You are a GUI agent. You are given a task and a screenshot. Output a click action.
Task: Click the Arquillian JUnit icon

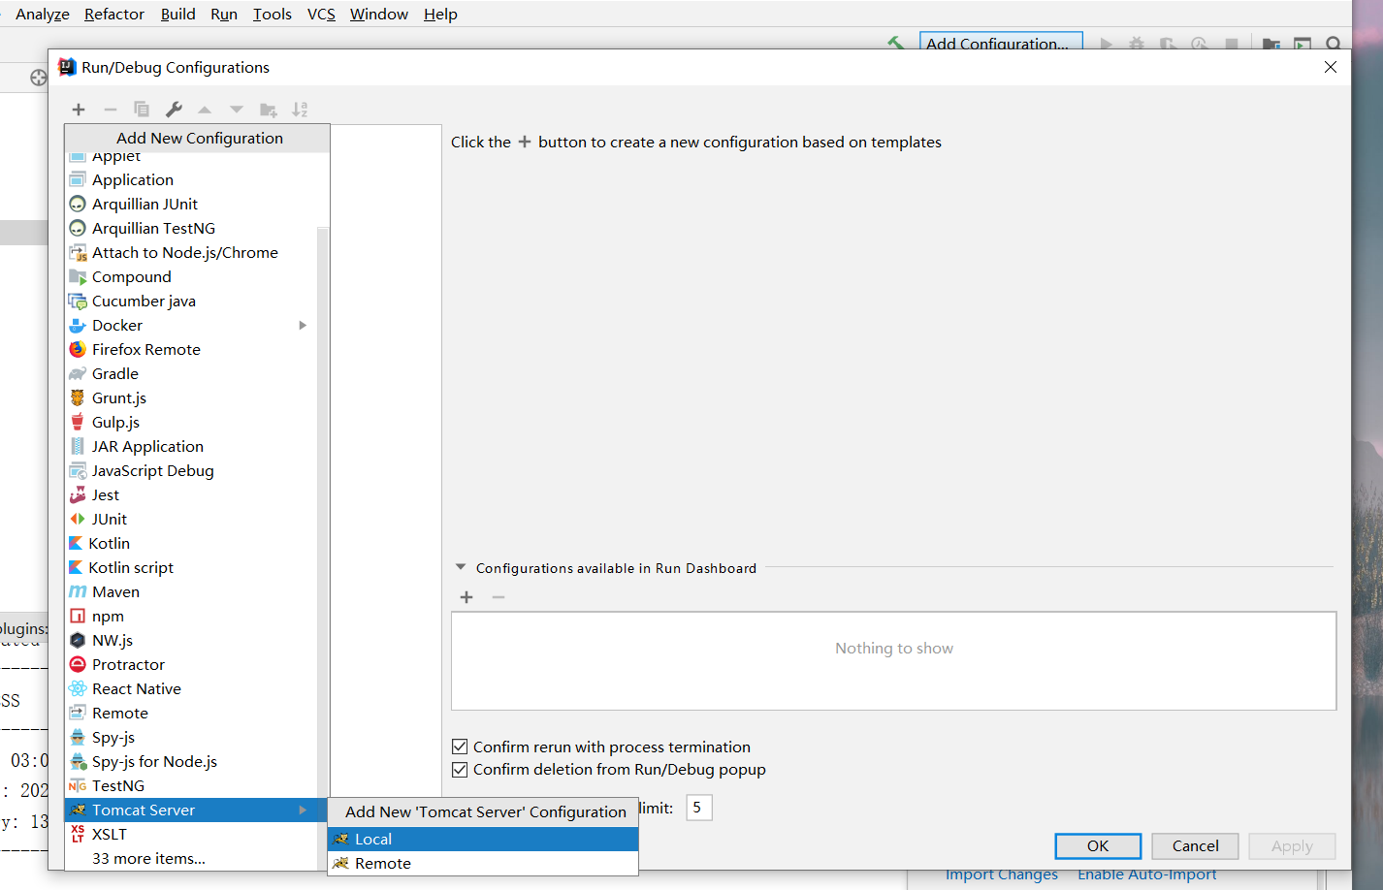(x=78, y=204)
